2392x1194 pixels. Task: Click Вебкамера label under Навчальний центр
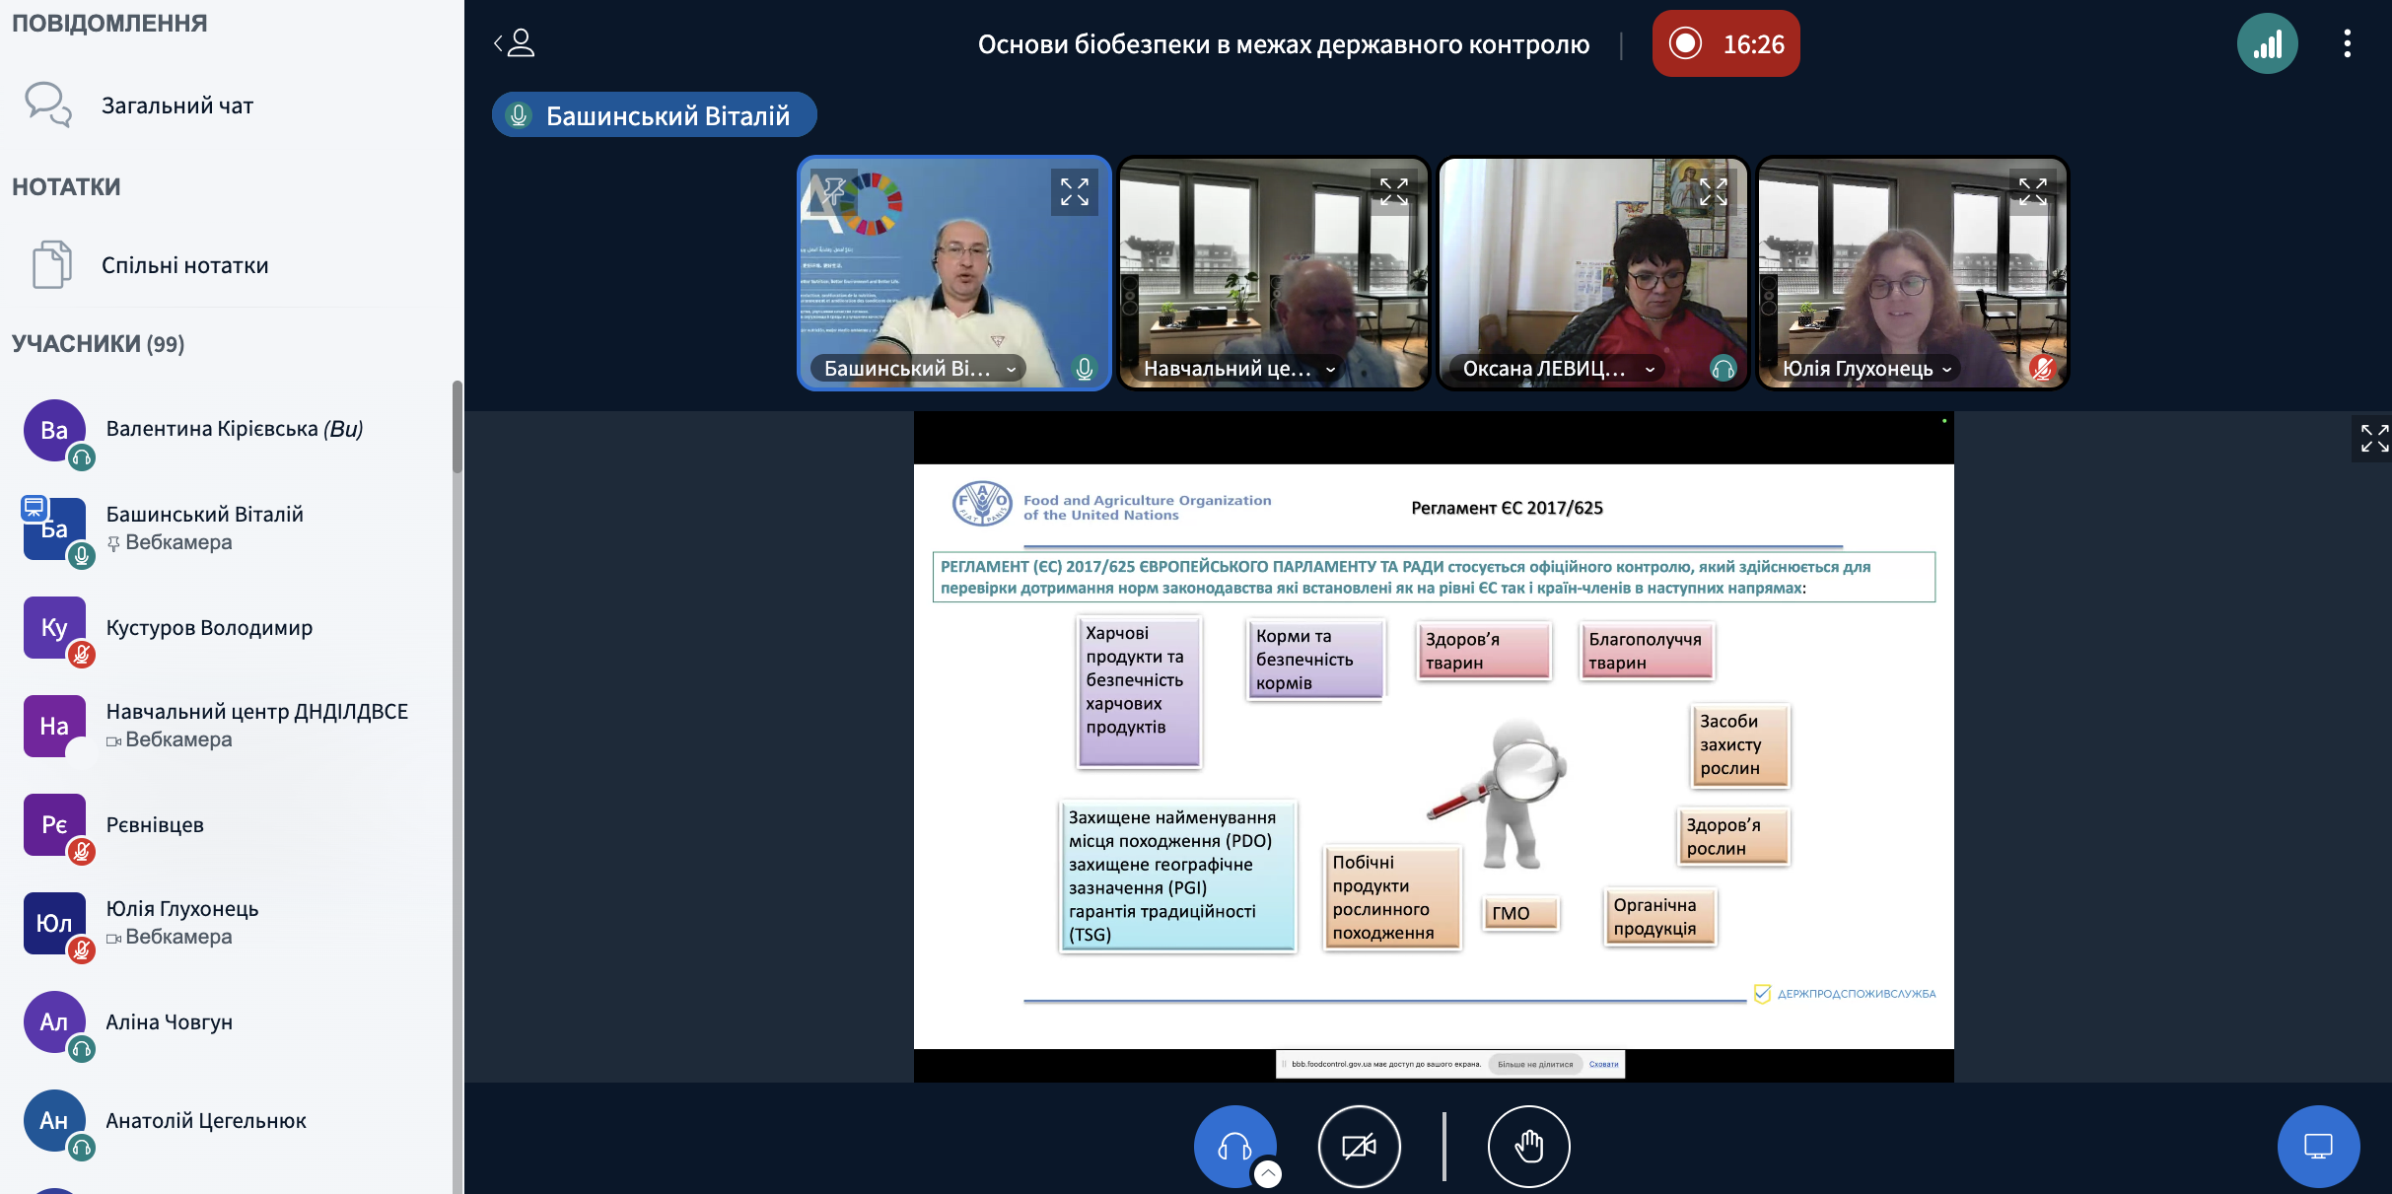pos(178,739)
